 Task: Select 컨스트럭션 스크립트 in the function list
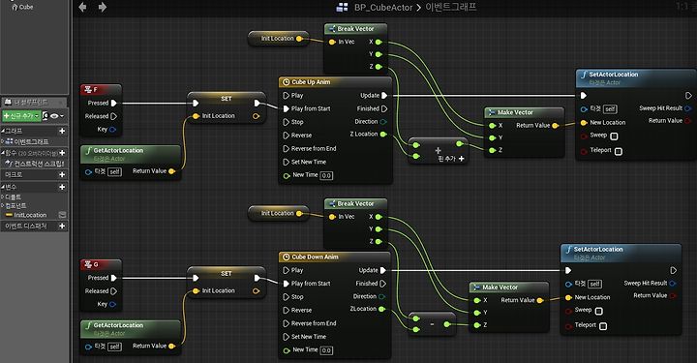pyautogui.click(x=35, y=164)
